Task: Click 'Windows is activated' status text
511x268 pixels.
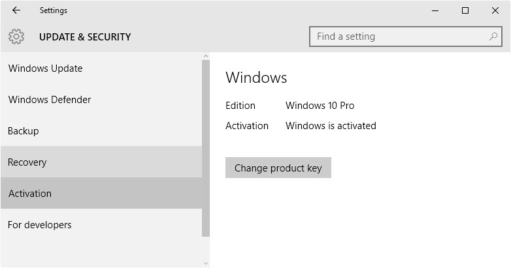Action: 331,126
